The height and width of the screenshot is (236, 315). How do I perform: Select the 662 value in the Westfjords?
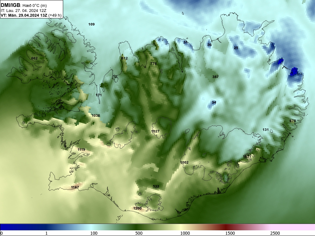coord(34,59)
